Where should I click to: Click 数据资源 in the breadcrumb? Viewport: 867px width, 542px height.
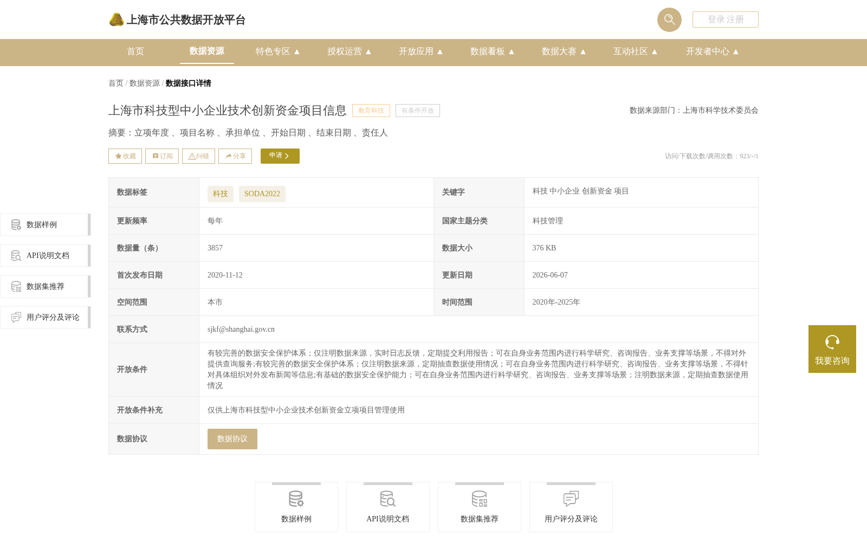pyautogui.click(x=145, y=83)
